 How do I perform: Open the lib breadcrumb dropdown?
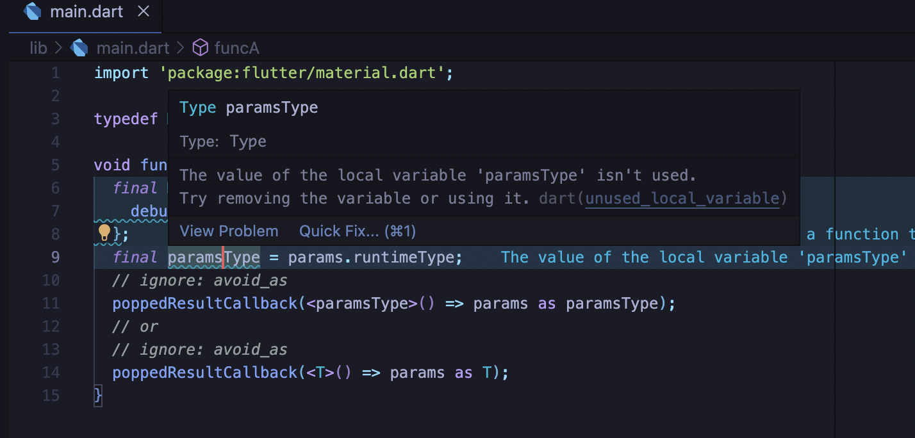coord(38,47)
